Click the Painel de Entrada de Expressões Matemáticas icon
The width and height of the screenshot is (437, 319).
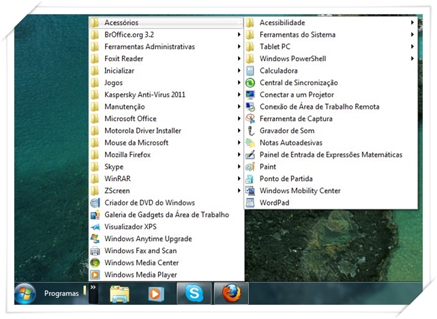[250, 154]
